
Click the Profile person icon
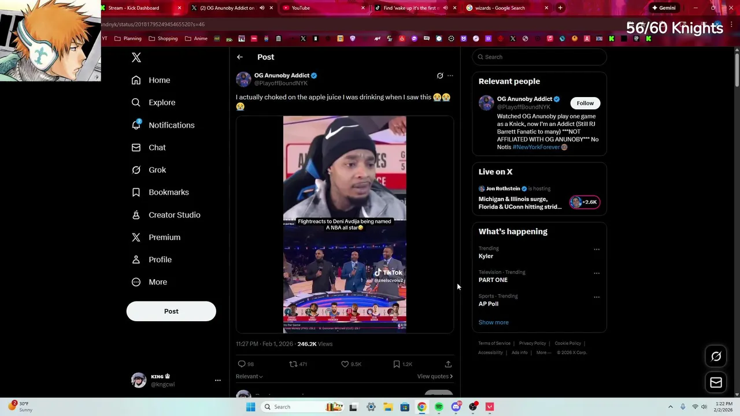click(x=136, y=260)
